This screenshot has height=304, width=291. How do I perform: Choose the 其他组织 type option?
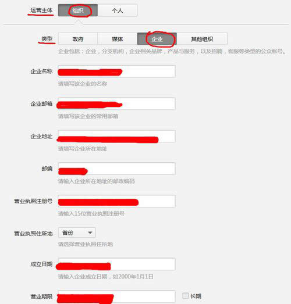(202, 39)
